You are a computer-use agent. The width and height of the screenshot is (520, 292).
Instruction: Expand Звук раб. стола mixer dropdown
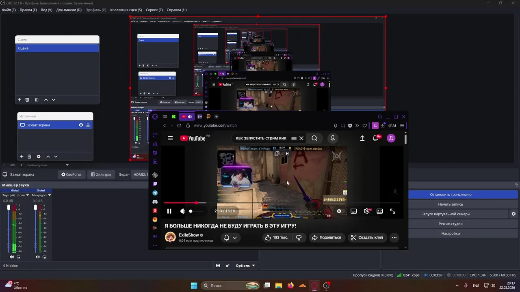[28, 195]
